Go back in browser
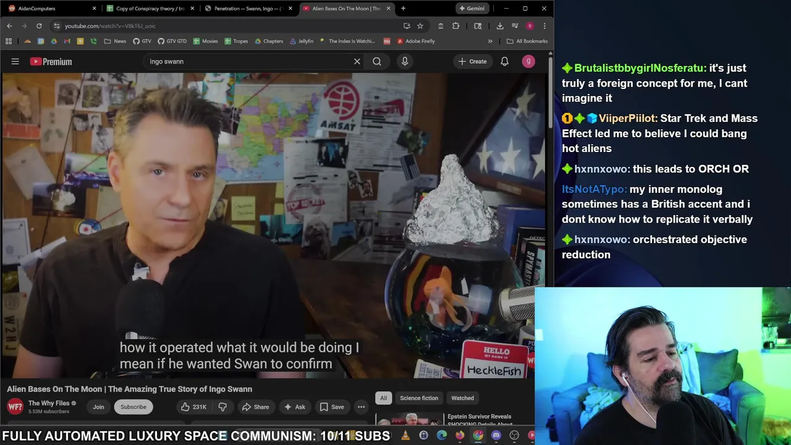791x445 pixels. [x=9, y=26]
